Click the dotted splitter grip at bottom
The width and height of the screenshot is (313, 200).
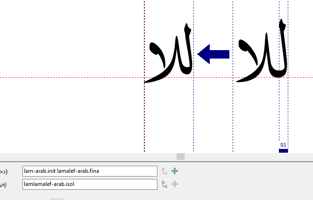pos(57,198)
